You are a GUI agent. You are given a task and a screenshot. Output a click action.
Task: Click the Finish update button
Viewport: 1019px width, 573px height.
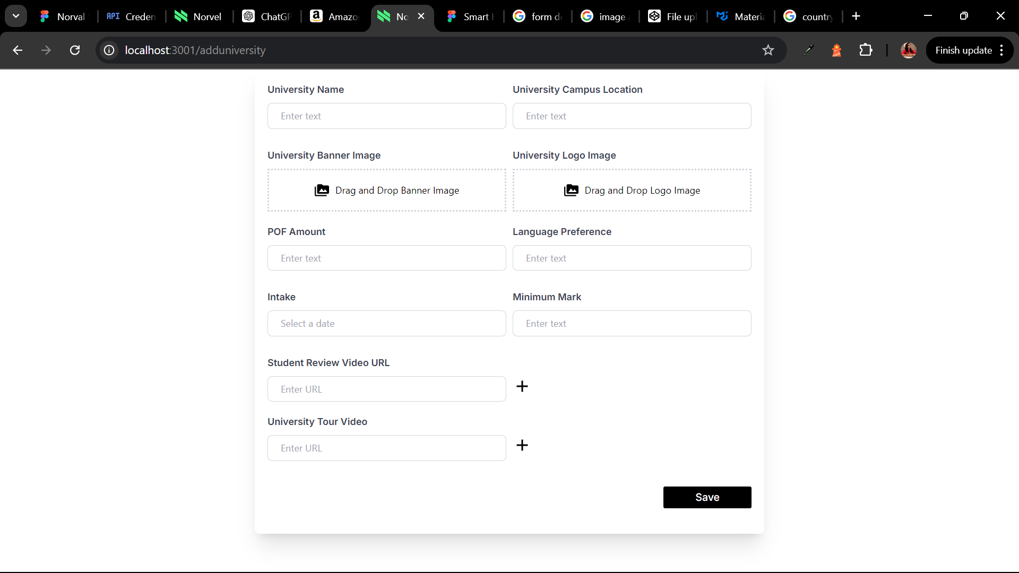click(963, 50)
